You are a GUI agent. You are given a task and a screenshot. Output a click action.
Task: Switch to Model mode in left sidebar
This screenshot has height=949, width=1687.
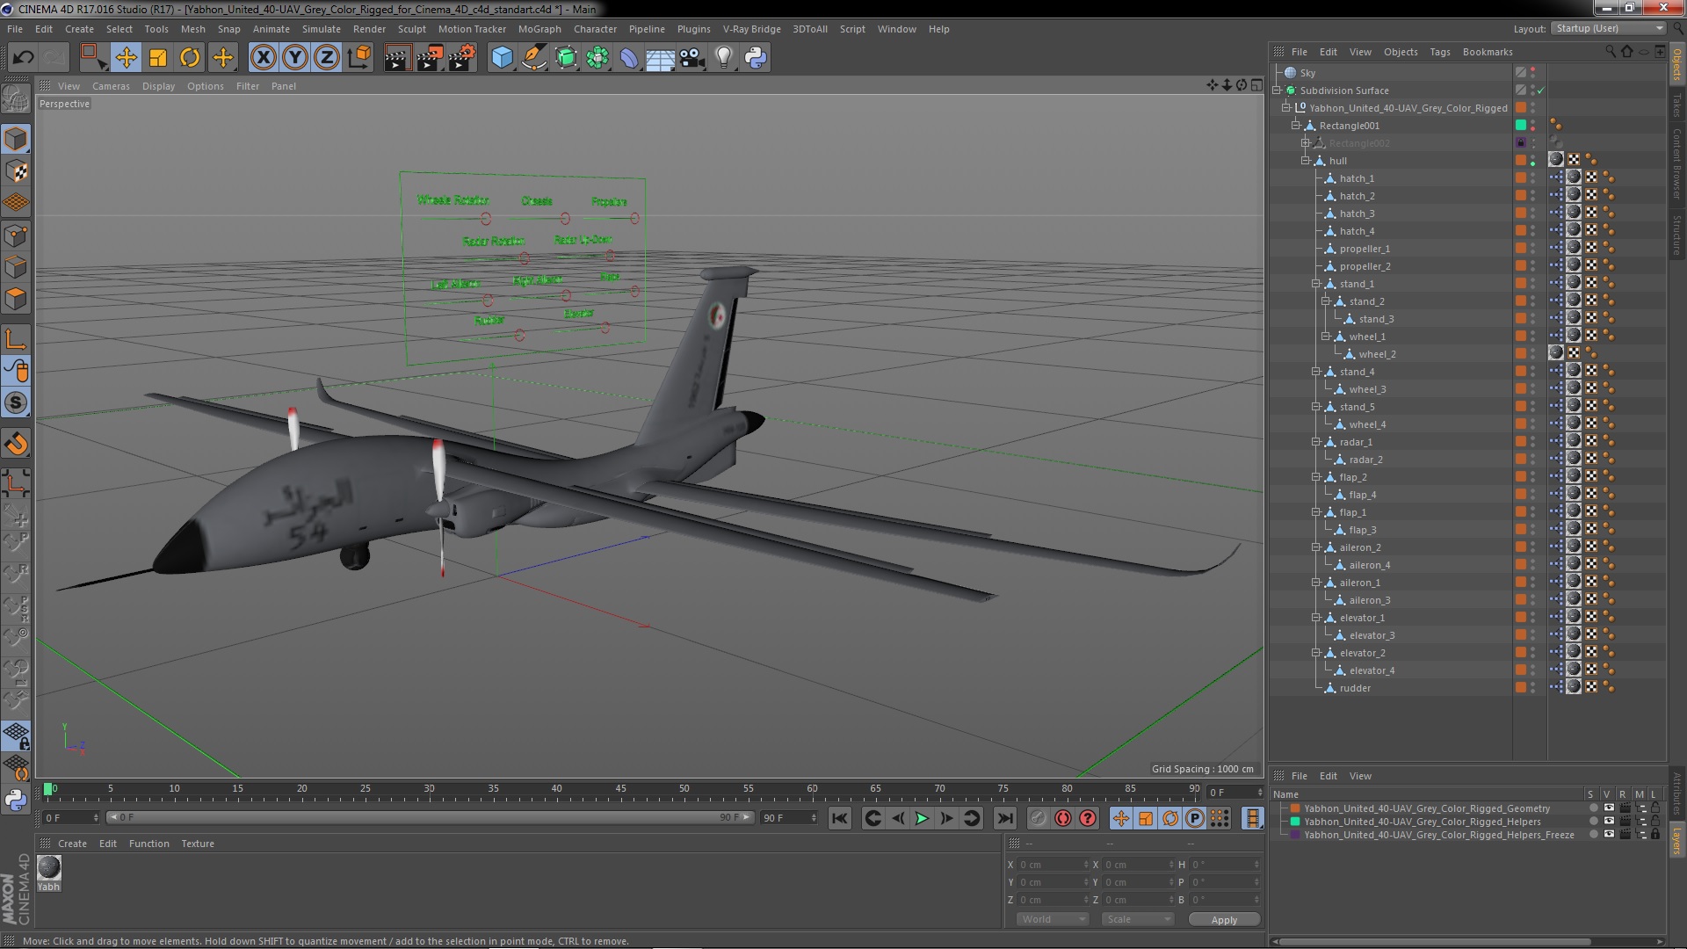16,139
